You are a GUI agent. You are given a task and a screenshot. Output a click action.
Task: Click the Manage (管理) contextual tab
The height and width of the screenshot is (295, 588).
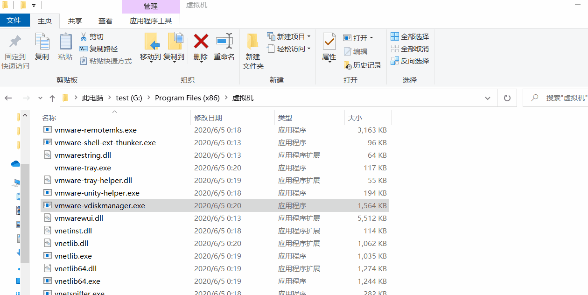click(151, 7)
